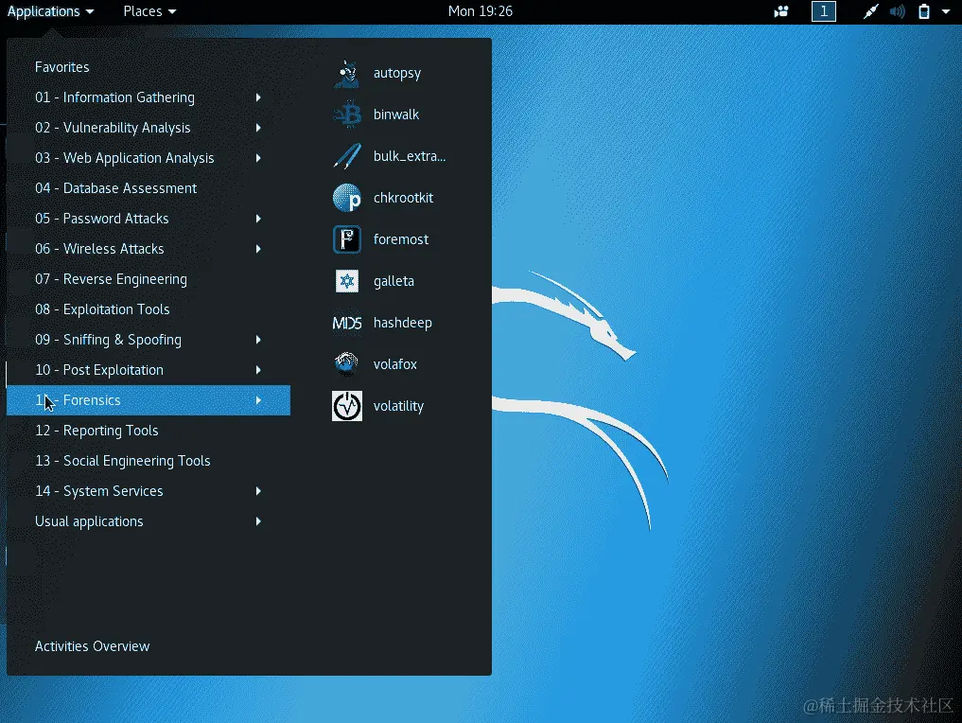The height and width of the screenshot is (723, 962).
Task: Expand arrow beside Post Exploitation
Action: coord(258,370)
